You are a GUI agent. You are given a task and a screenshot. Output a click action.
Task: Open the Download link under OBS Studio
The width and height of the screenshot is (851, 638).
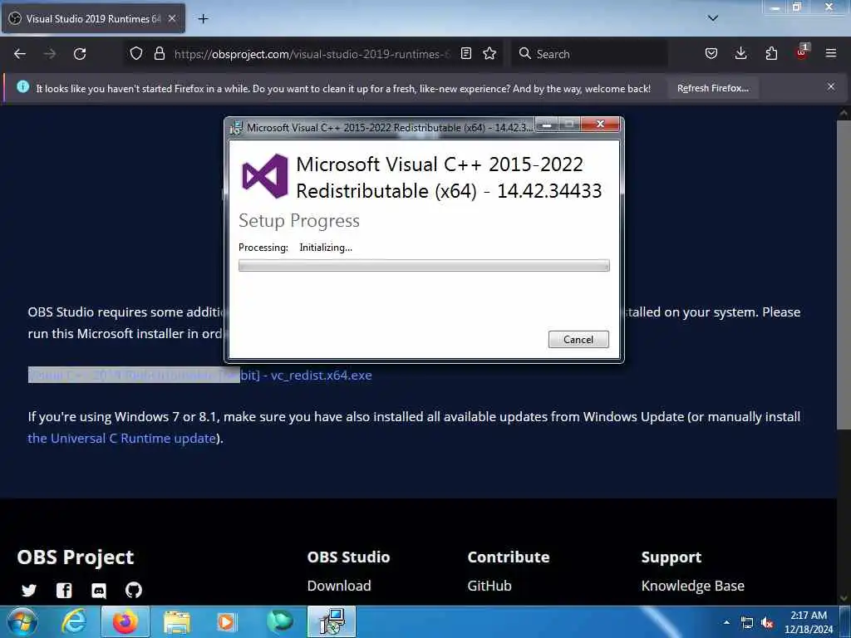click(x=339, y=586)
